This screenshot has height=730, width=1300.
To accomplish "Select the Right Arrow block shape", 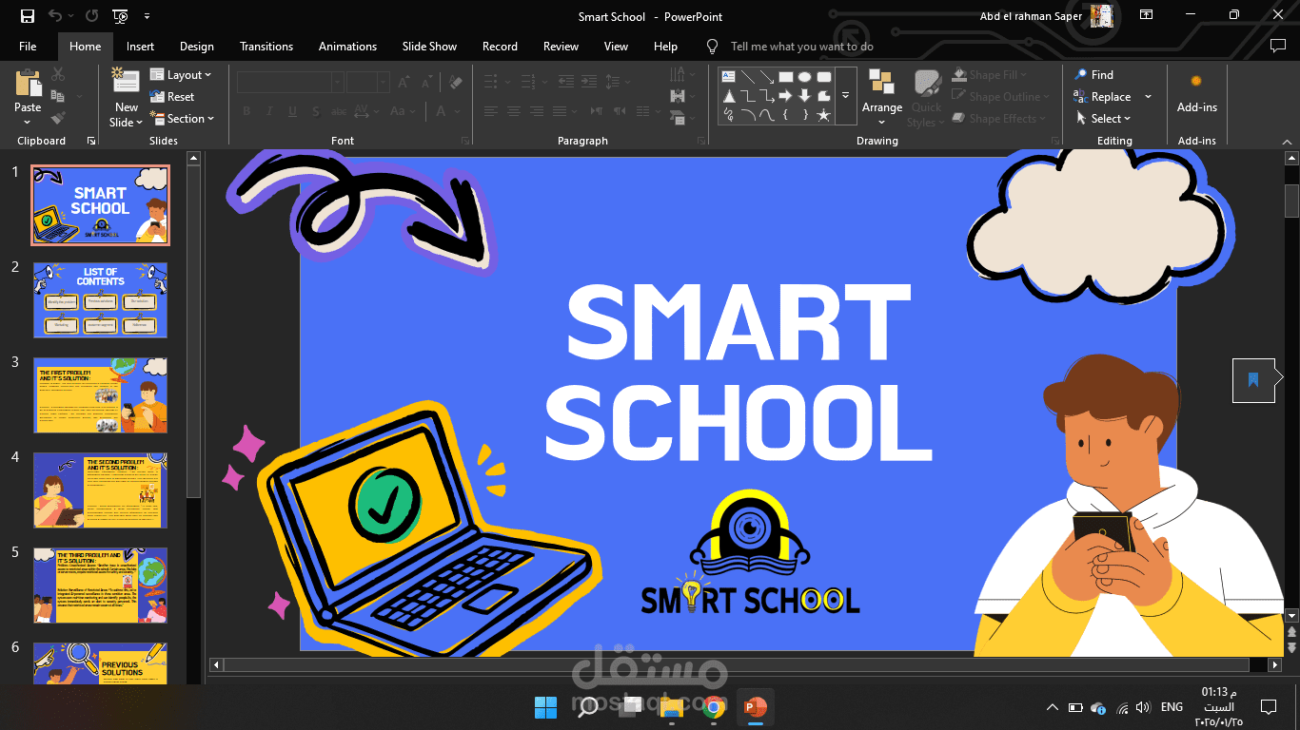I will (786, 96).
